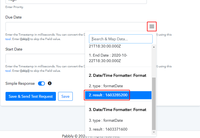Click into the Due Date input field
This screenshot has height=138, width=200.
click(76, 26)
